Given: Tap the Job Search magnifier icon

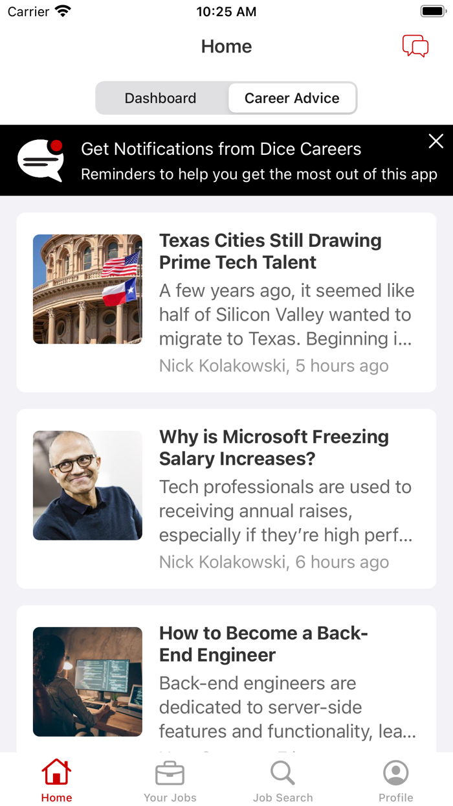Looking at the screenshot, I should tap(283, 772).
